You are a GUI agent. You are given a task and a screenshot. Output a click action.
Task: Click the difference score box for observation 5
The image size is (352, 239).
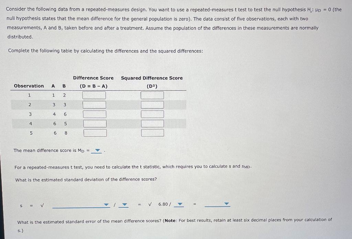tap(95, 133)
